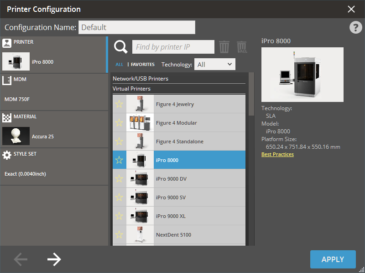This screenshot has width=365, height=273.
Task: Click NextDent 5100 printer thumbnail
Action: pyautogui.click(x=140, y=234)
